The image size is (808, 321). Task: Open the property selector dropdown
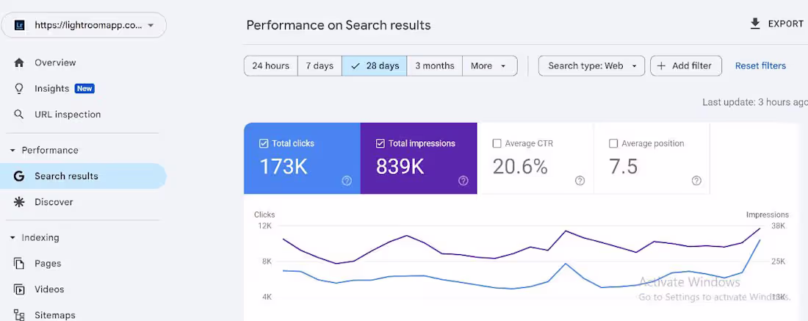tap(84, 25)
